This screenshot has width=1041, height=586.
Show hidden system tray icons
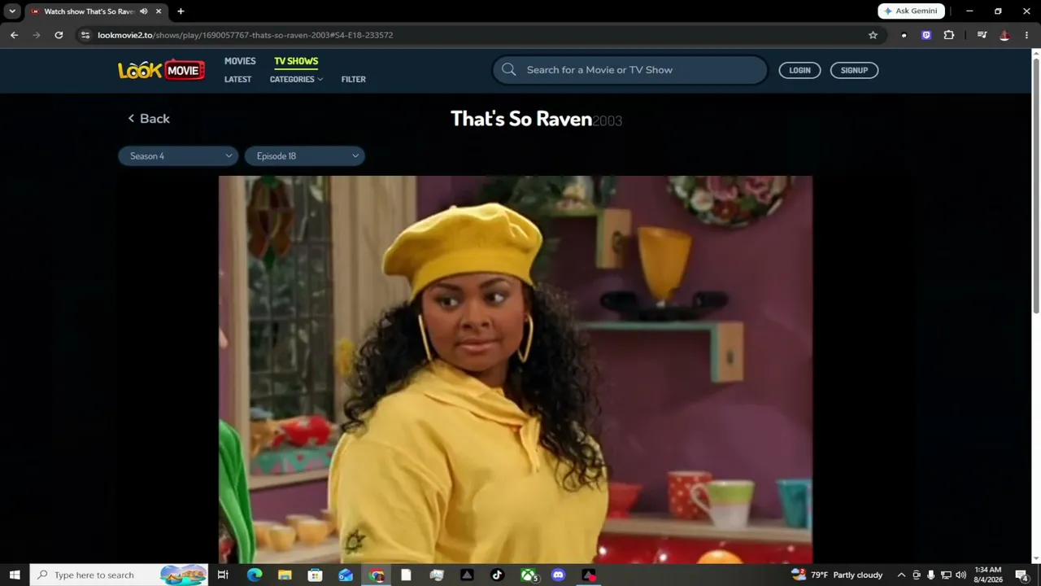point(901,575)
